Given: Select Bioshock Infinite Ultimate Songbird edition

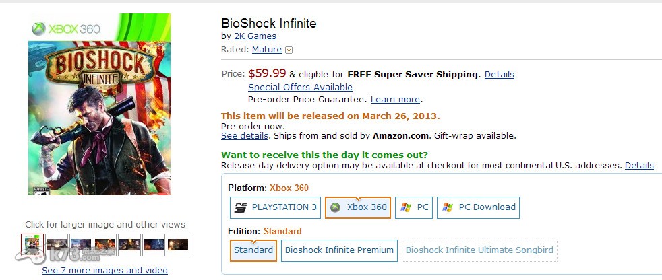Looking at the screenshot, I should tap(480, 250).
